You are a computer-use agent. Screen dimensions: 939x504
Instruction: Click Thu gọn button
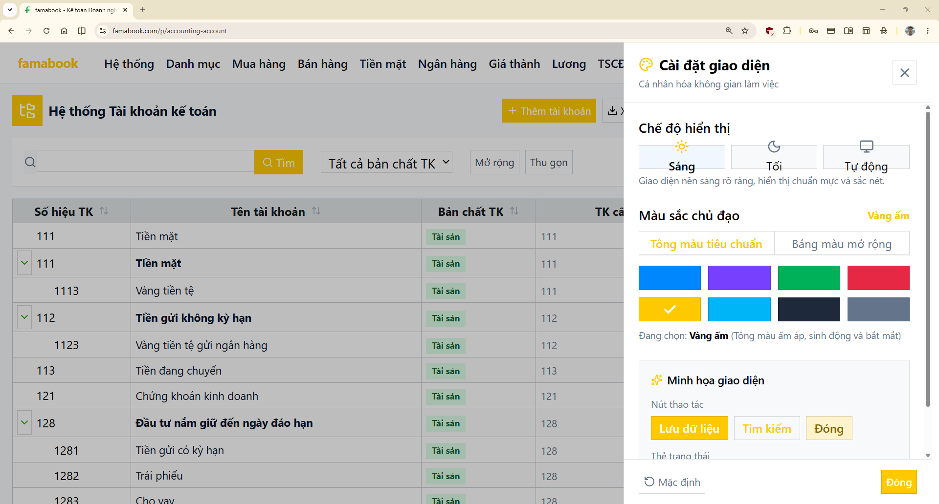pos(549,162)
